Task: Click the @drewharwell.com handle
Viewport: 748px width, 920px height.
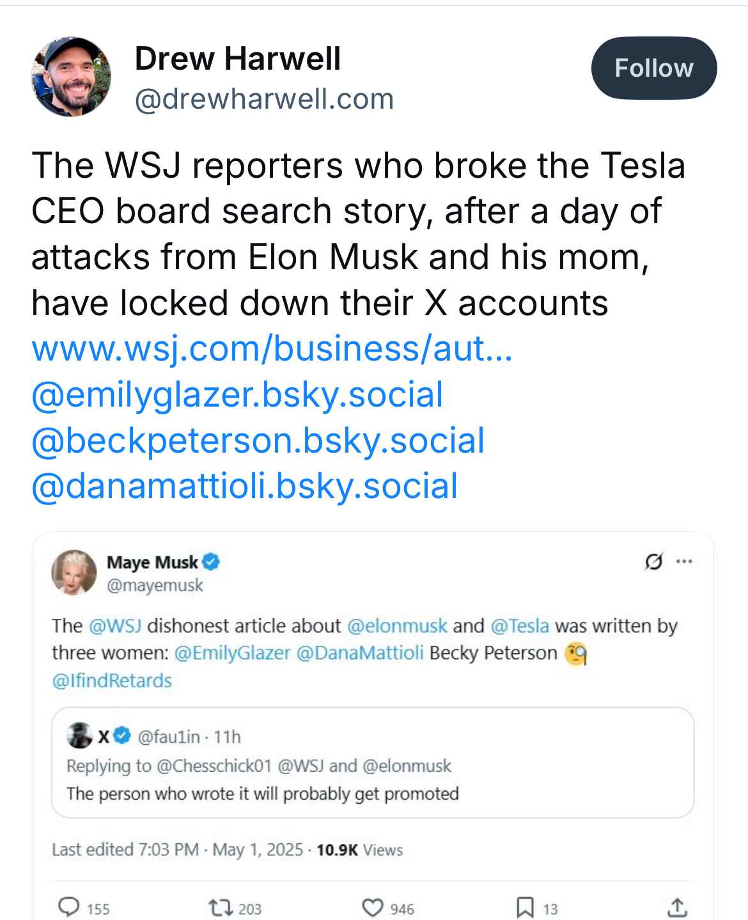Action: coord(264,99)
